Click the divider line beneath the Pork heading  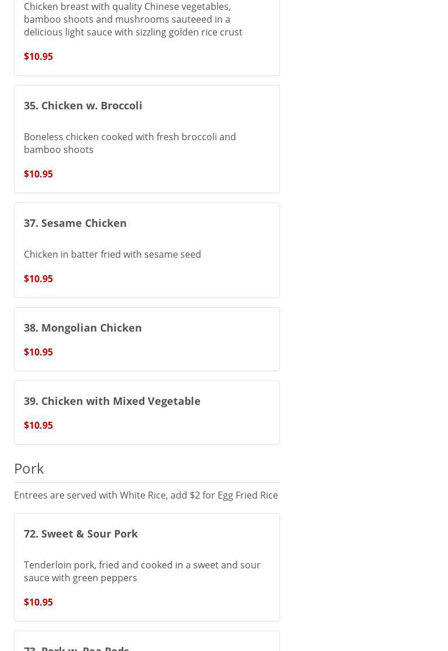click(x=147, y=482)
